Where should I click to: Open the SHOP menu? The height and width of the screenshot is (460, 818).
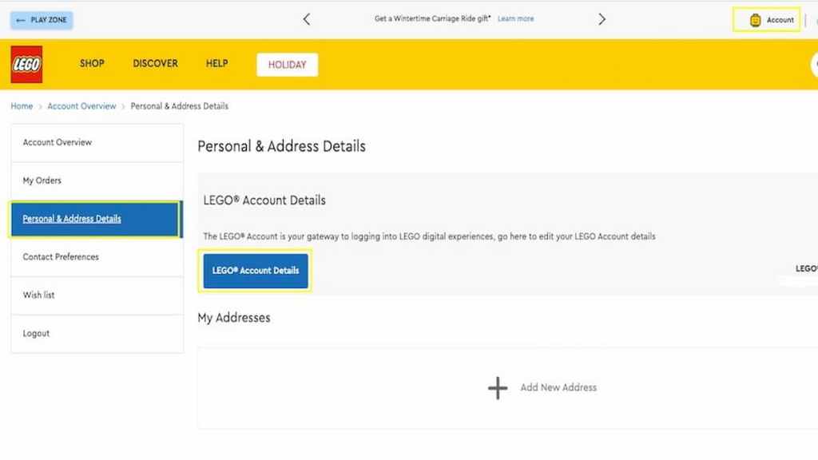click(92, 64)
